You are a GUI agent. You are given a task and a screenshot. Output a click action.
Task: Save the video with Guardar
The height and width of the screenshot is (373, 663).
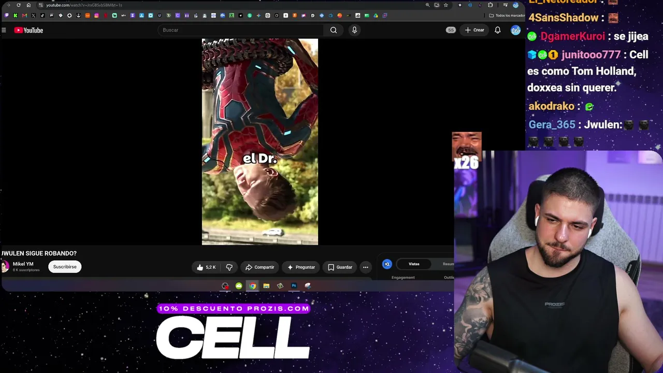pyautogui.click(x=340, y=267)
